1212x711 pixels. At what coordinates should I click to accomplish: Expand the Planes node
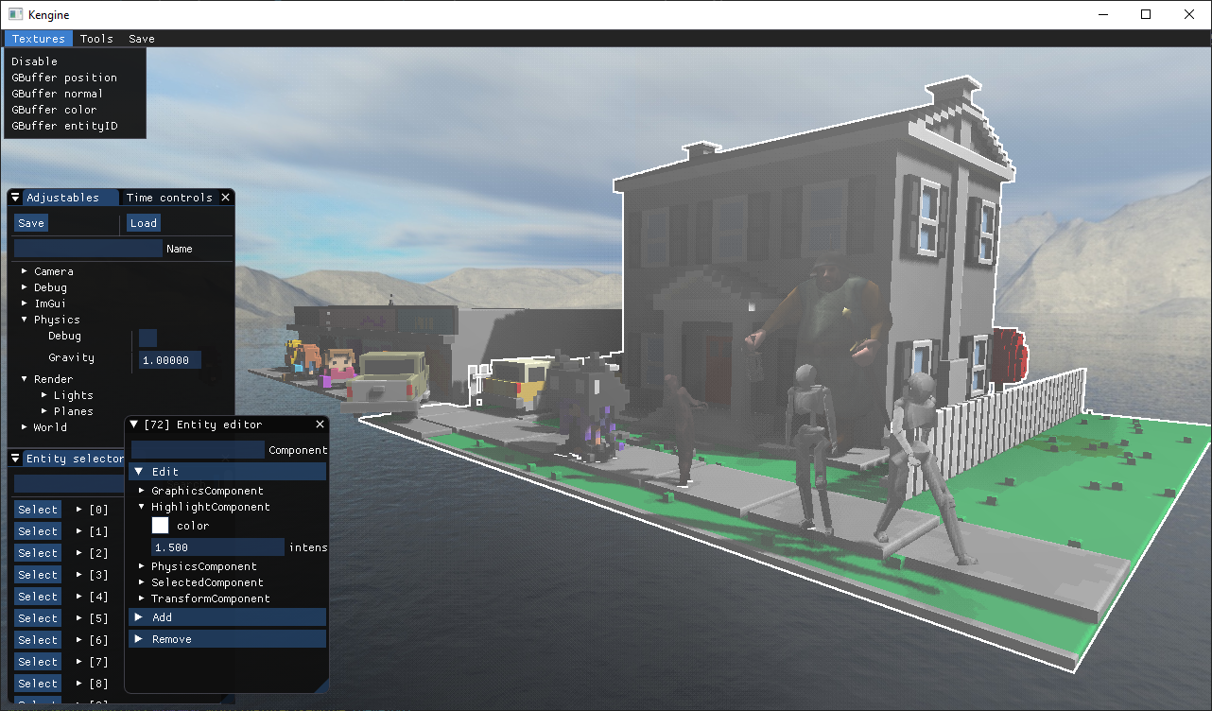coord(44,411)
